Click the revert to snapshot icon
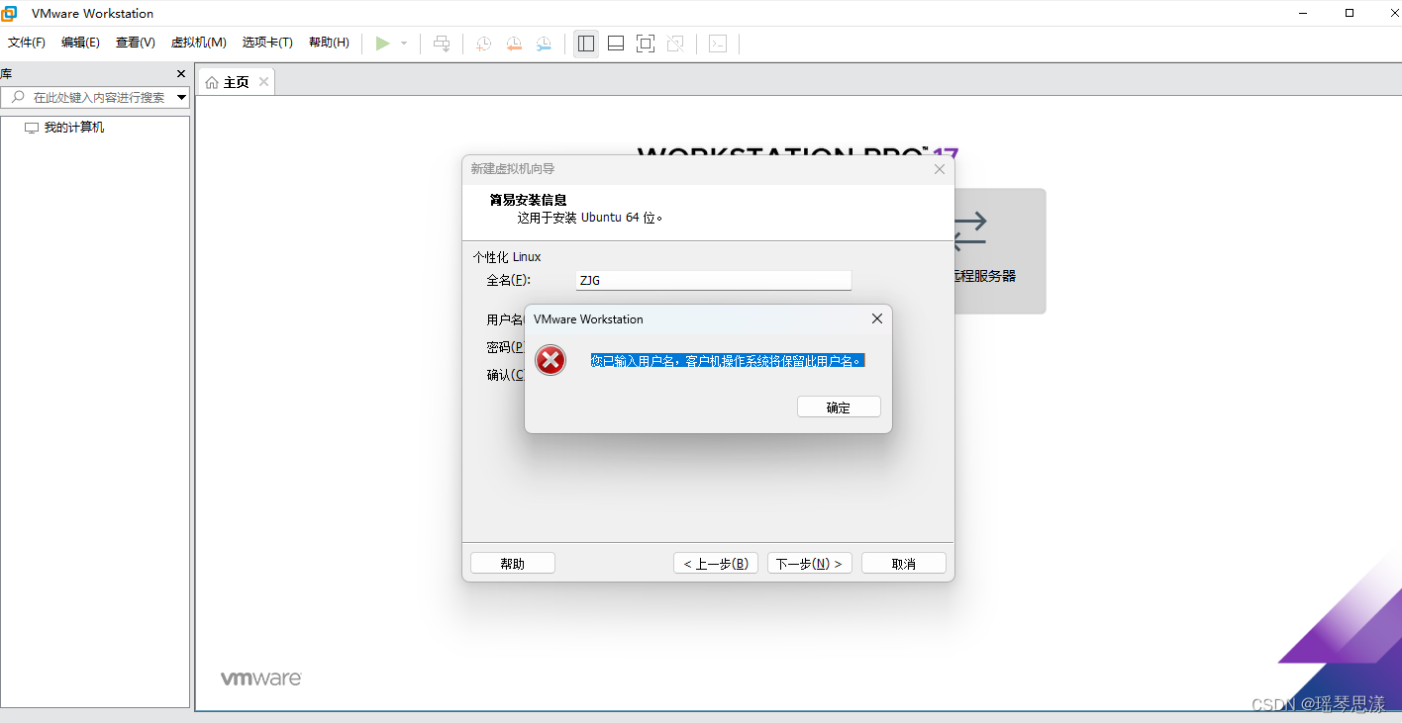Viewport: 1402px width, 723px height. pyautogui.click(x=514, y=44)
